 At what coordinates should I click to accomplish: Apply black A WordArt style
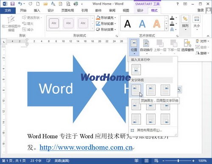tap(127, 24)
